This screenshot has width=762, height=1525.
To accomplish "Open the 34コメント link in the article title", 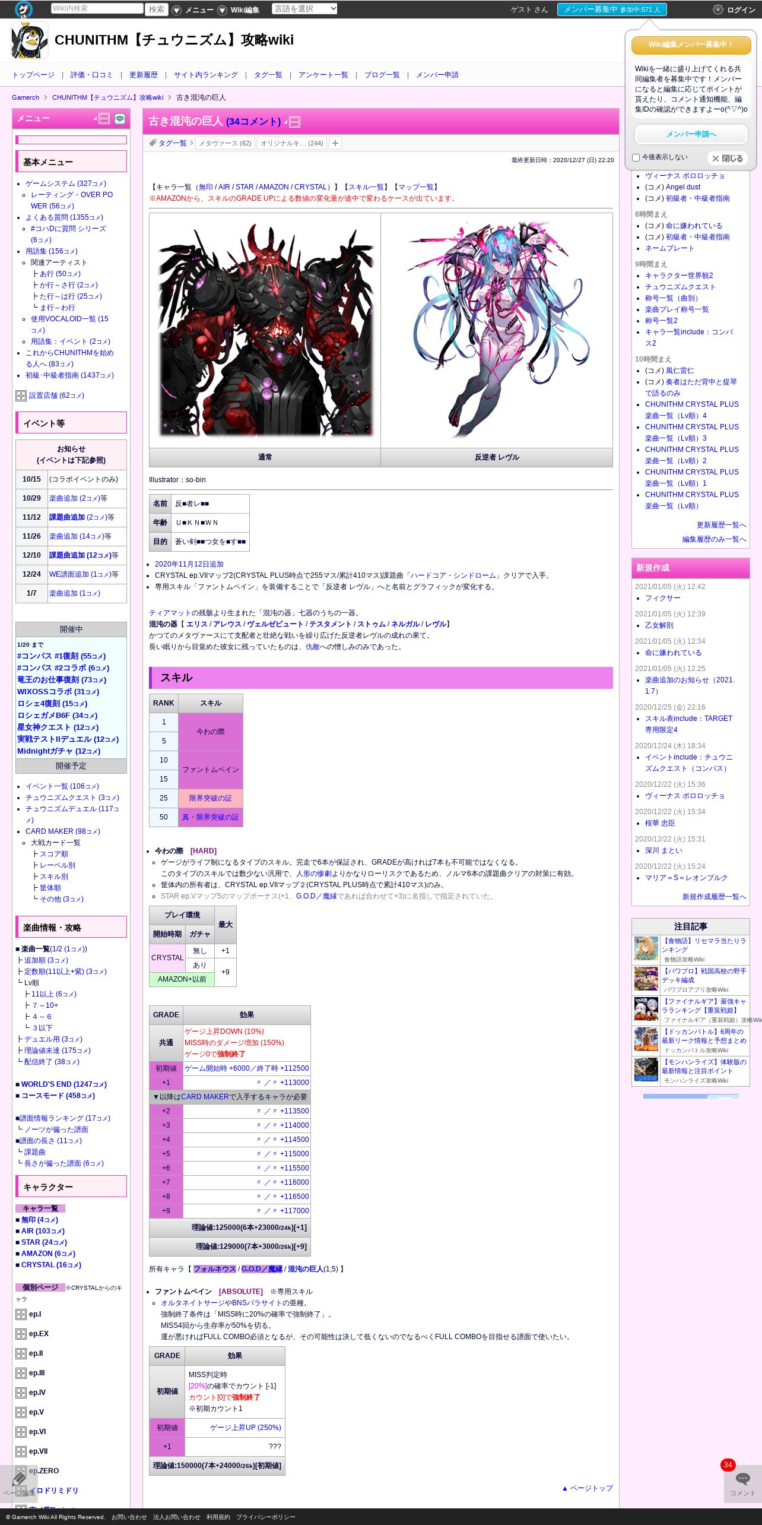I will pos(253,122).
